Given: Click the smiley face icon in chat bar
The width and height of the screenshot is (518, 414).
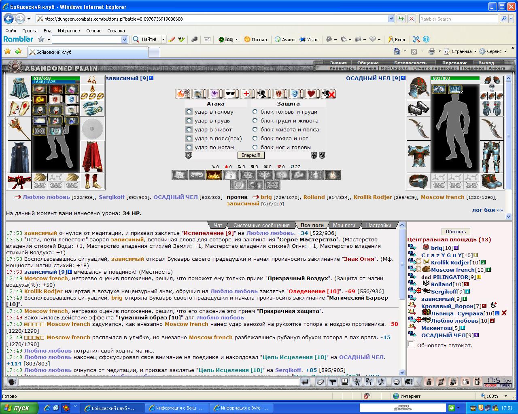Looking at the screenshot, I should coord(397,382).
